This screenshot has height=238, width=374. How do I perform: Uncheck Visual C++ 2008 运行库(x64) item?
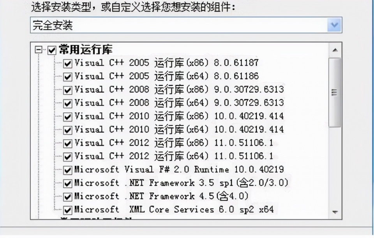(x=67, y=104)
